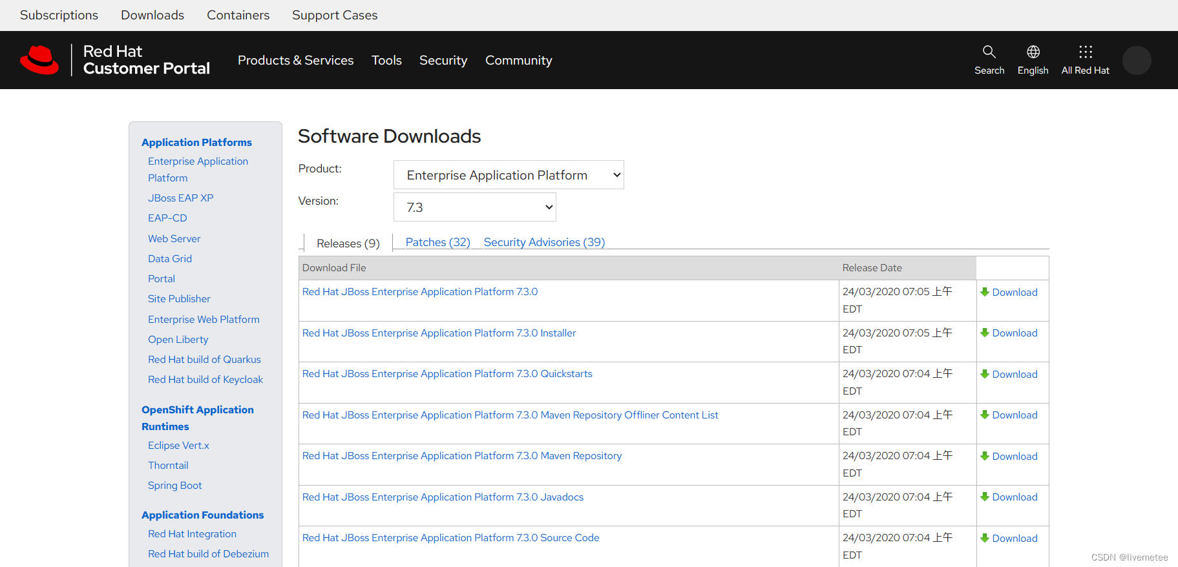Open Web Server sidebar link
This screenshot has width=1178, height=567.
pyautogui.click(x=174, y=238)
